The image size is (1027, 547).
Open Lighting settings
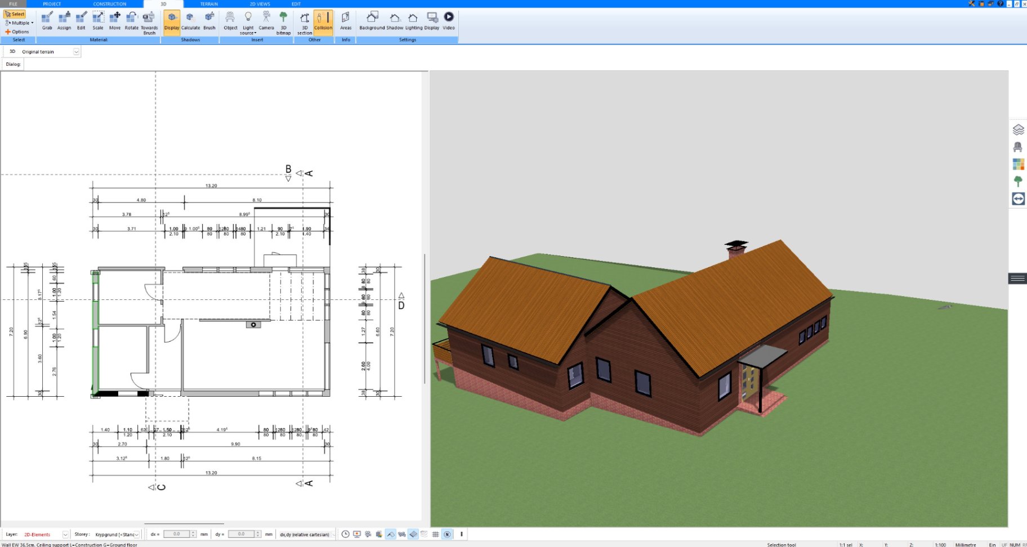413,21
